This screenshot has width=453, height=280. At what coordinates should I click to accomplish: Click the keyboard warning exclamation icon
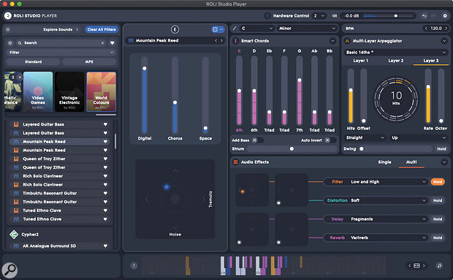(x=134, y=265)
